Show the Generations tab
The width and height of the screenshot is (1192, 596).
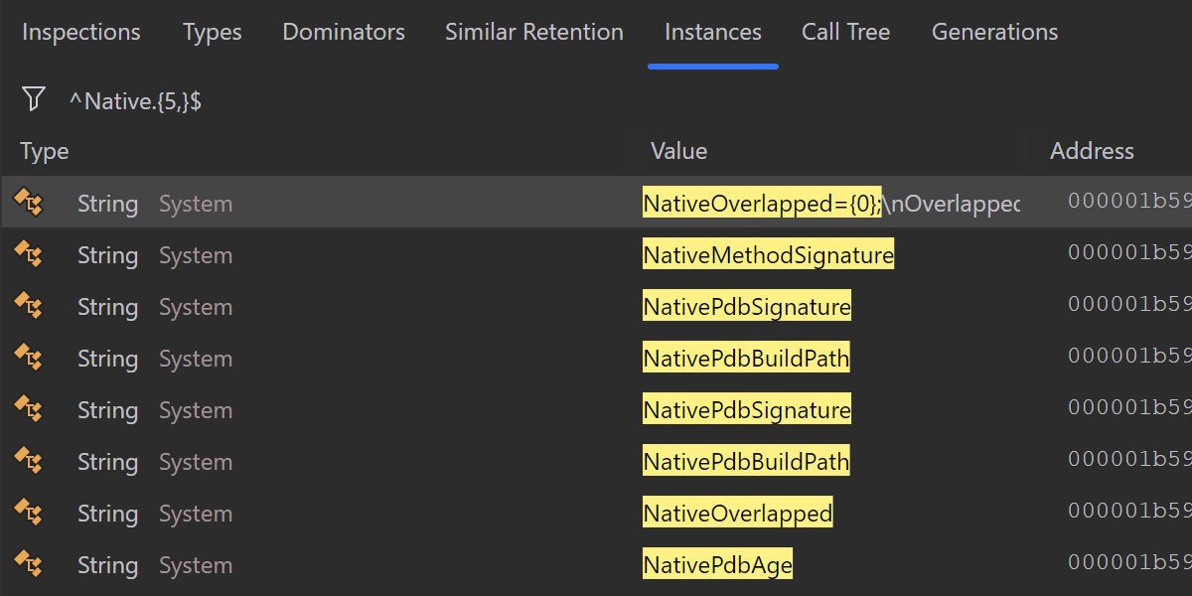click(x=994, y=33)
